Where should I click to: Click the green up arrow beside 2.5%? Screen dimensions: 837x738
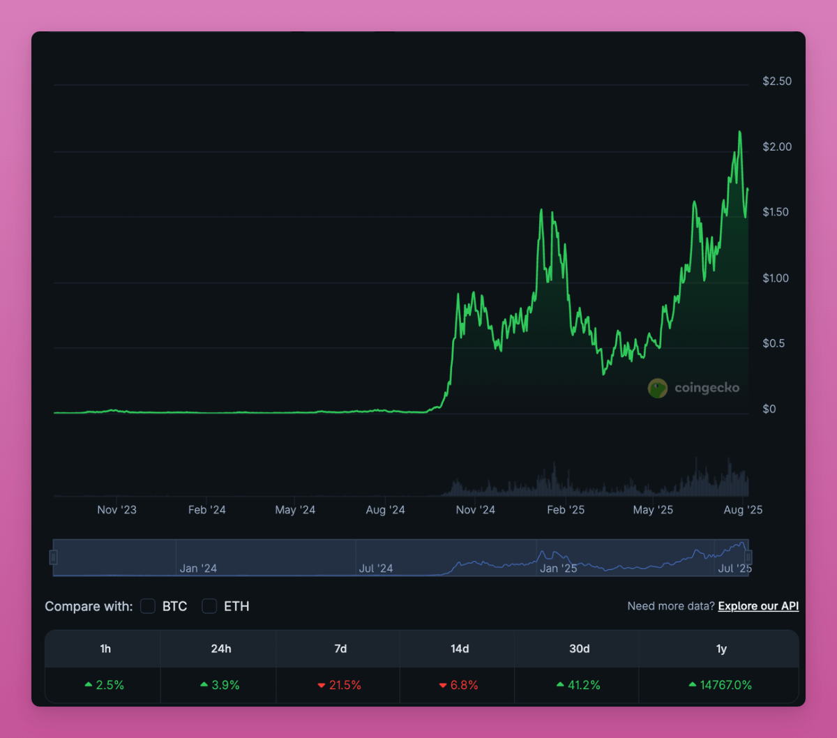pyautogui.click(x=88, y=685)
